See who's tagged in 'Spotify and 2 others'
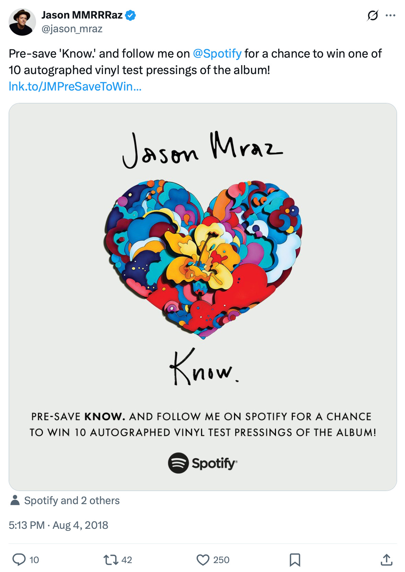 point(71,500)
